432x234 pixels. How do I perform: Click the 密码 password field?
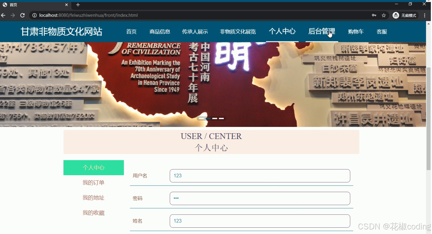[260, 198]
